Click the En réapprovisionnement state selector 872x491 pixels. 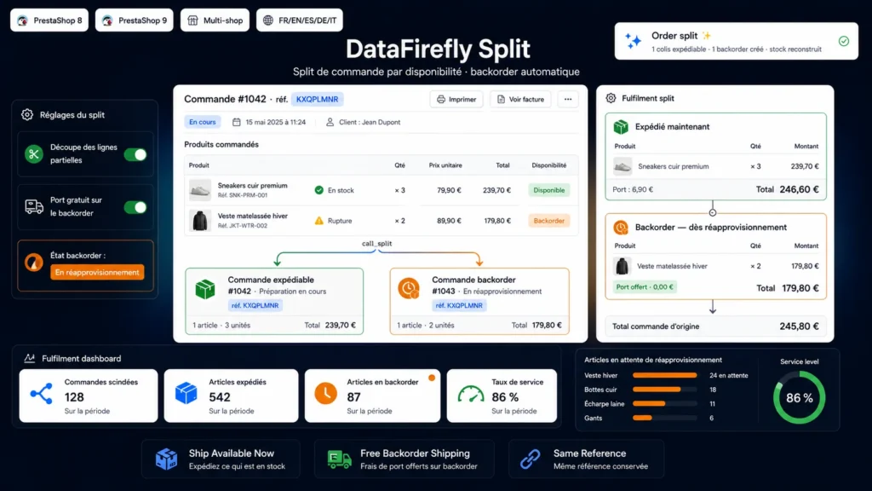pyautogui.click(x=97, y=272)
